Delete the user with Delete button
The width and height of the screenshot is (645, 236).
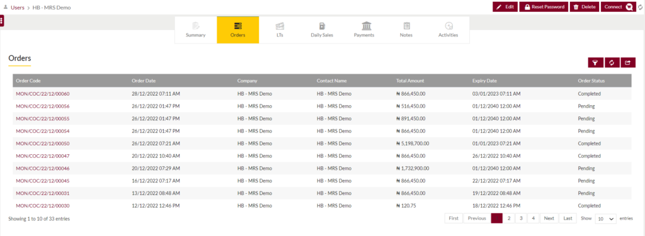pyautogui.click(x=585, y=7)
